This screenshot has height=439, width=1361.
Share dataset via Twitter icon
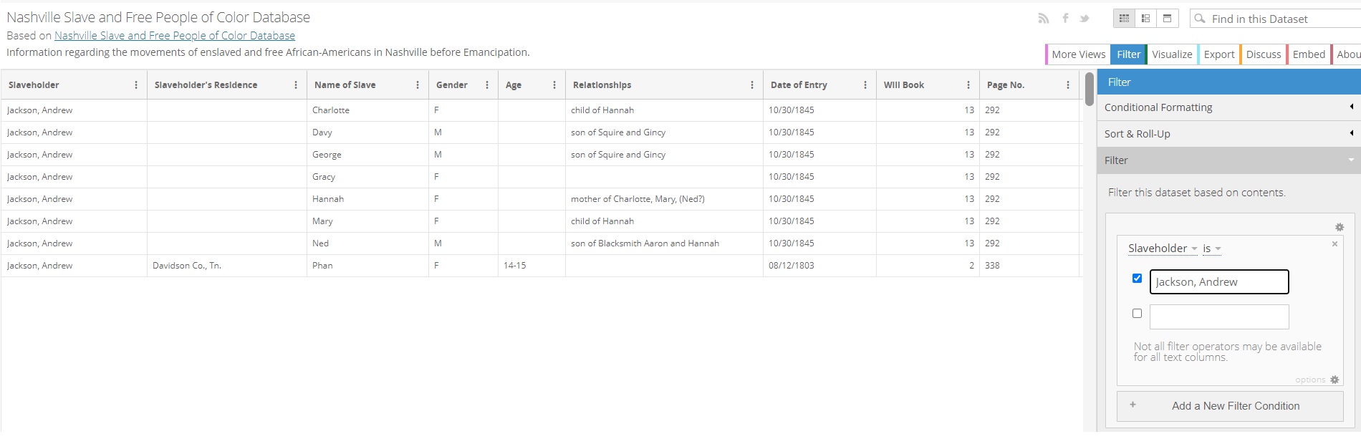[x=1085, y=19]
